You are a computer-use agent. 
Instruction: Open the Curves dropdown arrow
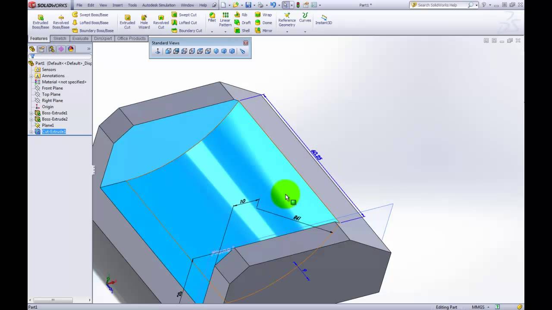tap(305, 31)
